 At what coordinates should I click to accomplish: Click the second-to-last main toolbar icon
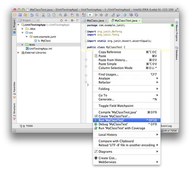click(131, 15)
